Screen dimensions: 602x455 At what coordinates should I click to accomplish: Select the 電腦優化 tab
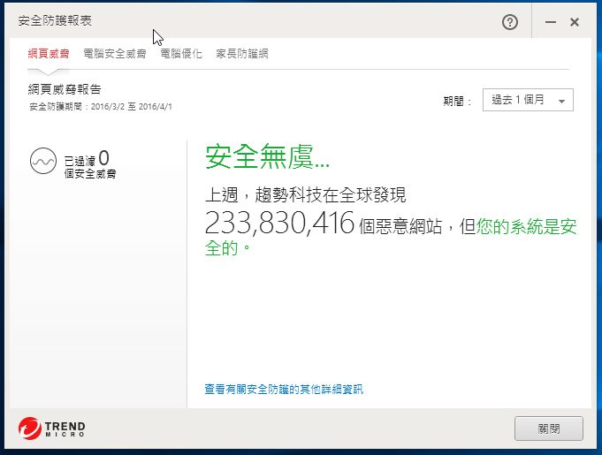[x=181, y=53]
